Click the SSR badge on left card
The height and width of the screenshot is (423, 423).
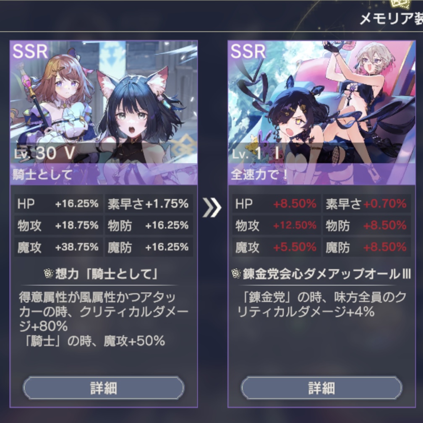coord(30,51)
